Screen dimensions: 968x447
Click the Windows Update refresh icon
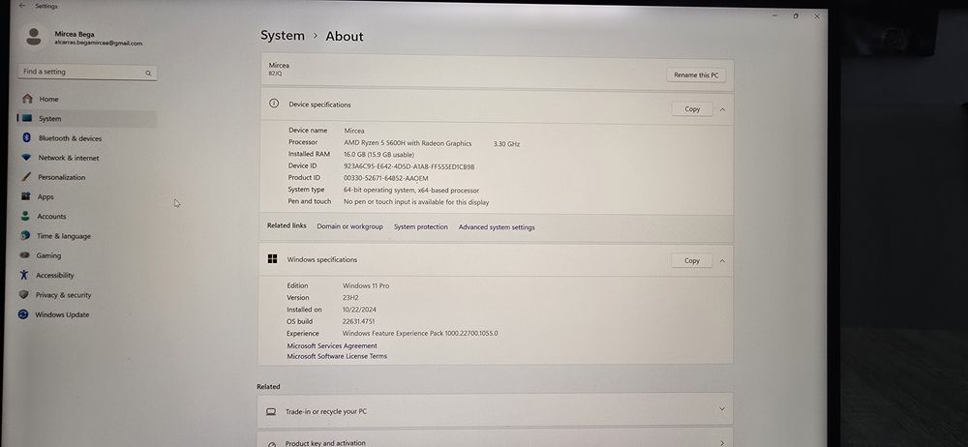pyautogui.click(x=23, y=314)
